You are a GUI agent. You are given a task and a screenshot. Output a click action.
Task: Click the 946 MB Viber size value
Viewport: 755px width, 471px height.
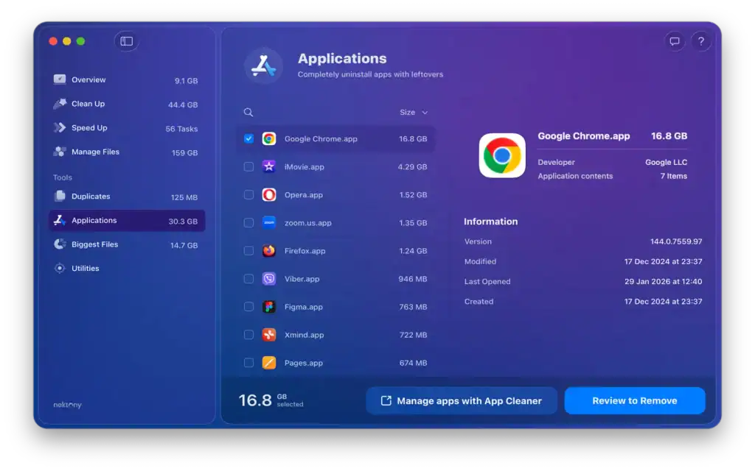(x=413, y=279)
